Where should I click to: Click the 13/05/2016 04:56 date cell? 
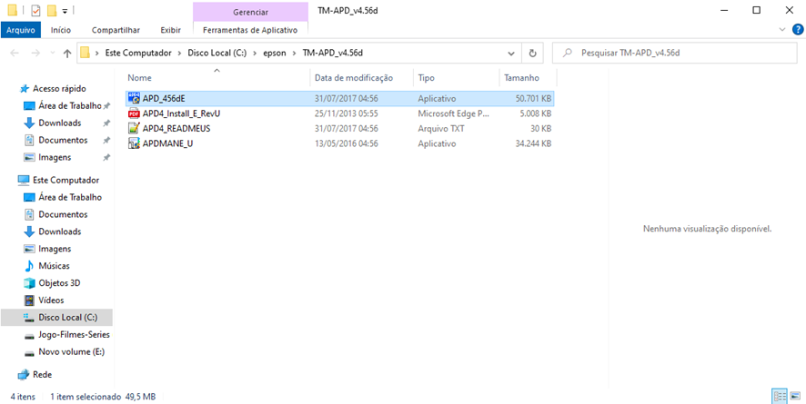347,144
